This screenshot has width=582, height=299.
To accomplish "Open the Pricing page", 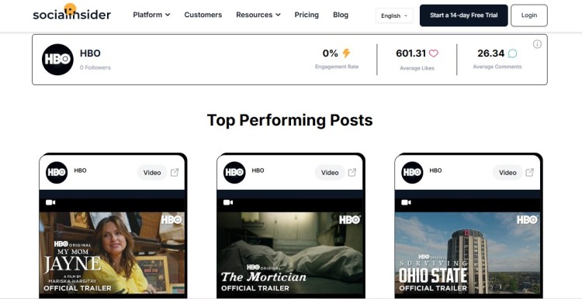I will tap(307, 15).
